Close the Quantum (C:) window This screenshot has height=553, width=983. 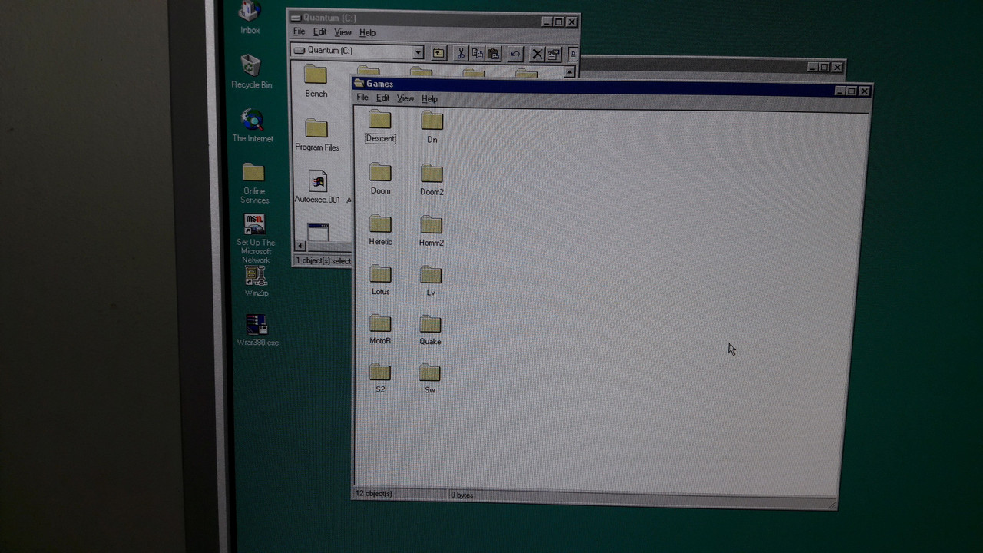click(x=571, y=22)
